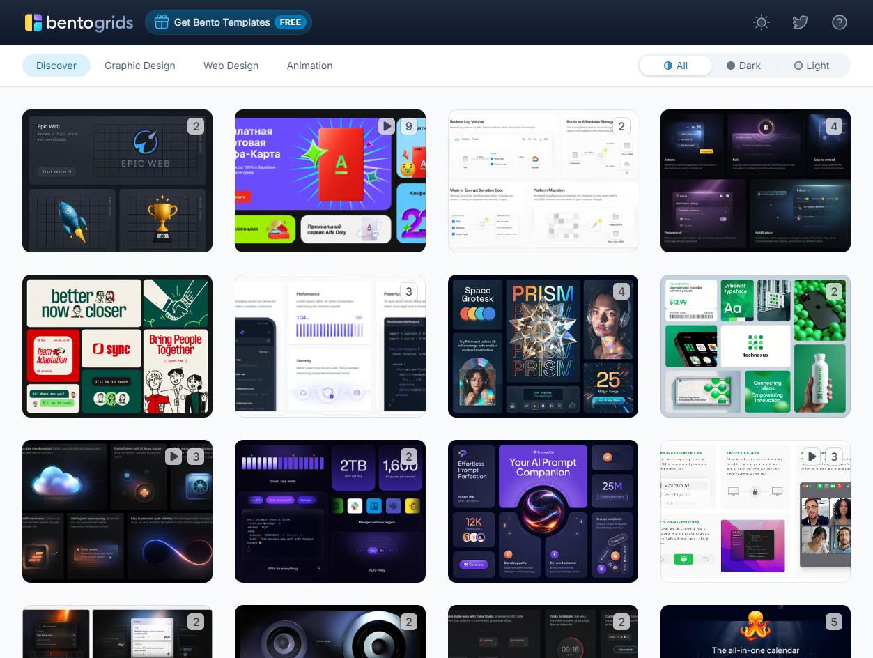Open the Tasks Scheduler dark thumbnail
Screen dimensions: 873x658
pyautogui.click(x=543, y=632)
